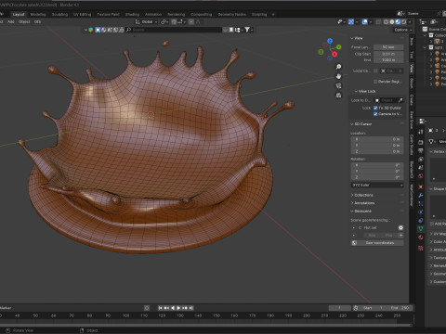Toggle the camera view icon
The width and height of the screenshot is (446, 334).
tap(338, 85)
